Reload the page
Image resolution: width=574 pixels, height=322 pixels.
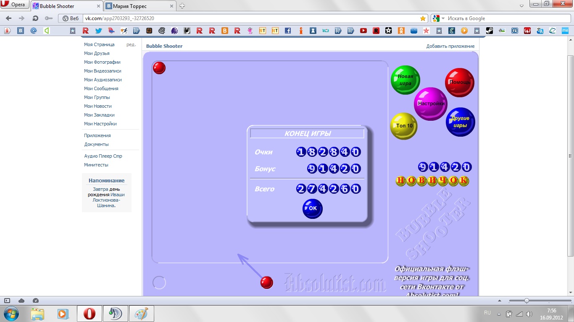click(35, 18)
